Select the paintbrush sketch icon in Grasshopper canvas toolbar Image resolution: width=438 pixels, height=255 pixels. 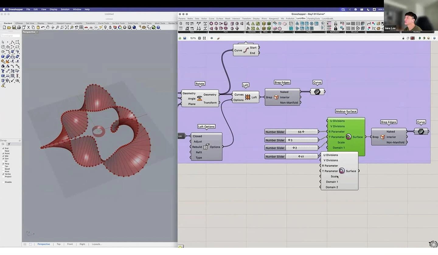point(218,38)
